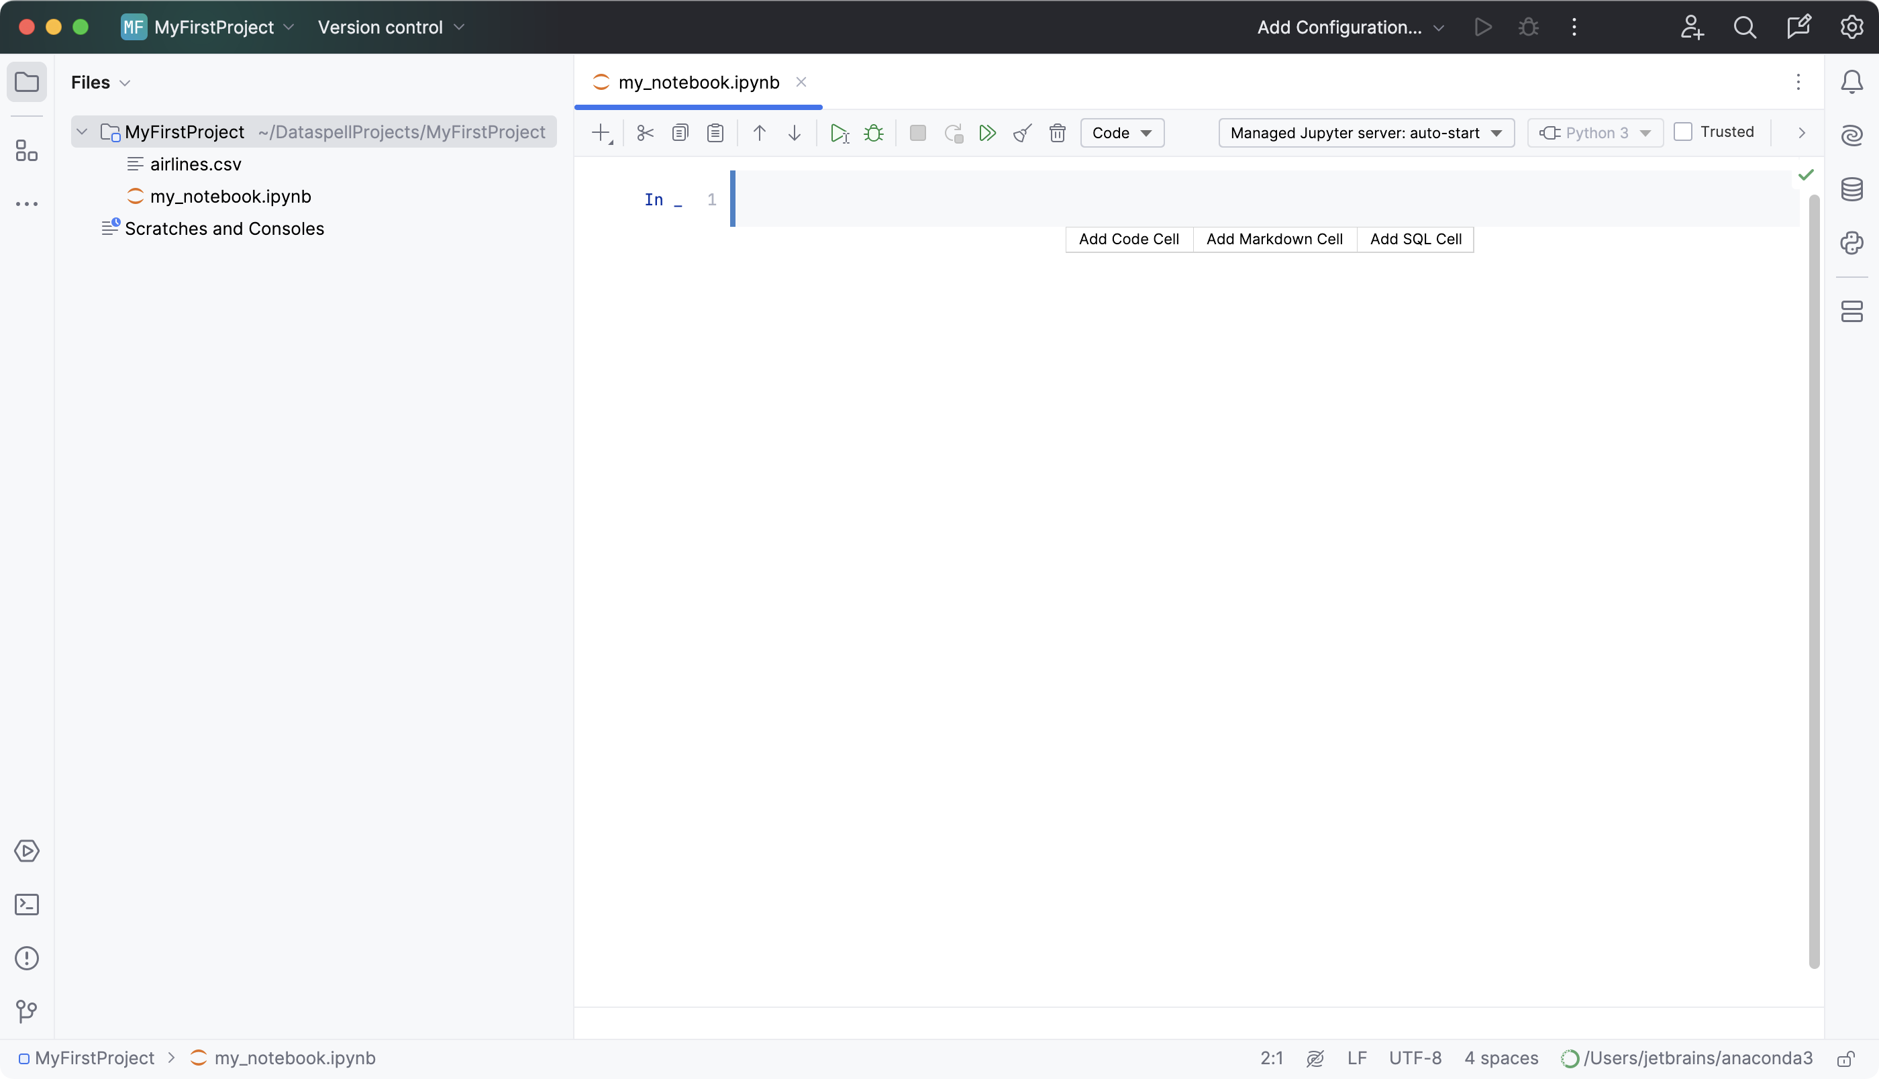Open the Managed Jupyter server dropdown
This screenshot has width=1879, height=1079.
(x=1366, y=134)
